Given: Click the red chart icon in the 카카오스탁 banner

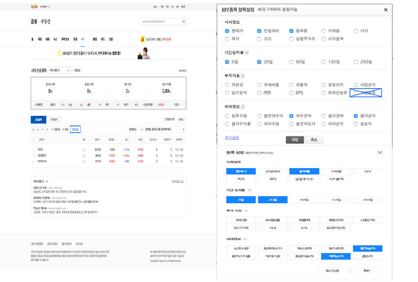Looking at the screenshot, I should 142,39.
